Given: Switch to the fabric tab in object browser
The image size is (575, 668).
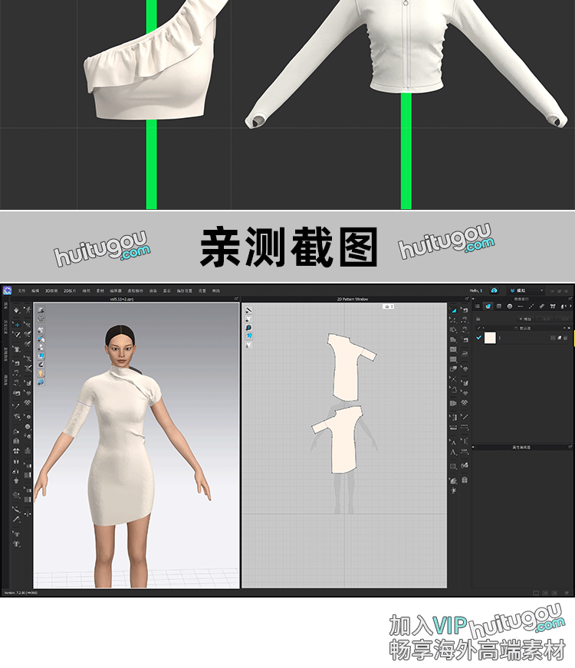Looking at the screenshot, I should click(488, 306).
